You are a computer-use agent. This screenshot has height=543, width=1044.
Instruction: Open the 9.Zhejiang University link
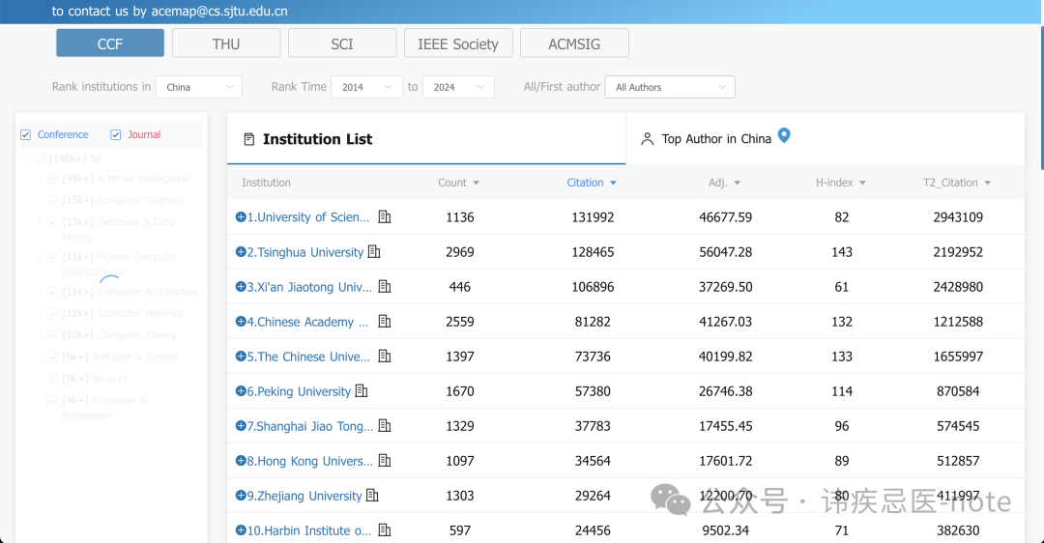304,496
